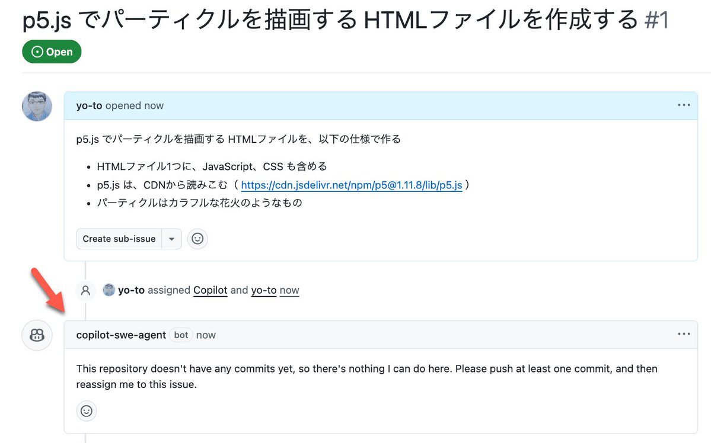Add emoji reaction to Copilot's comment
This screenshot has height=443, width=711.
tap(86, 411)
